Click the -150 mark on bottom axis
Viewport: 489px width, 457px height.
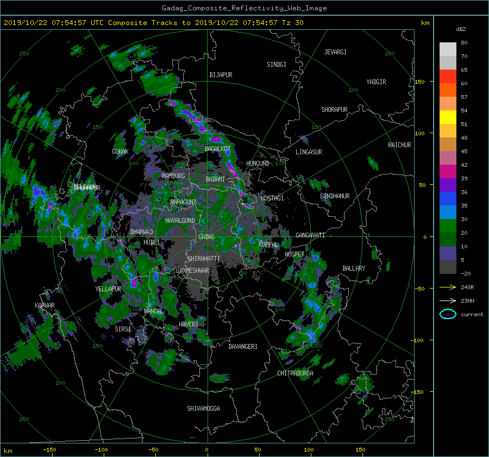point(49,450)
